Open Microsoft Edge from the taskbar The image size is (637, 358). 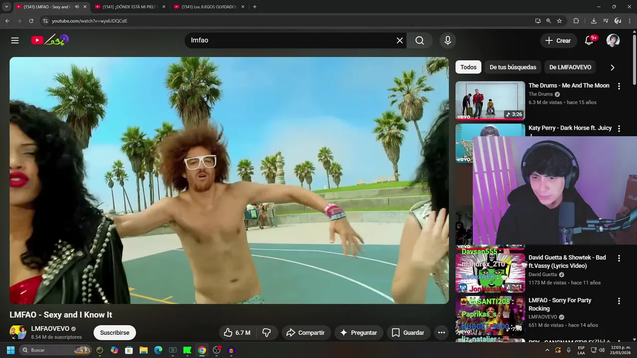(158, 350)
